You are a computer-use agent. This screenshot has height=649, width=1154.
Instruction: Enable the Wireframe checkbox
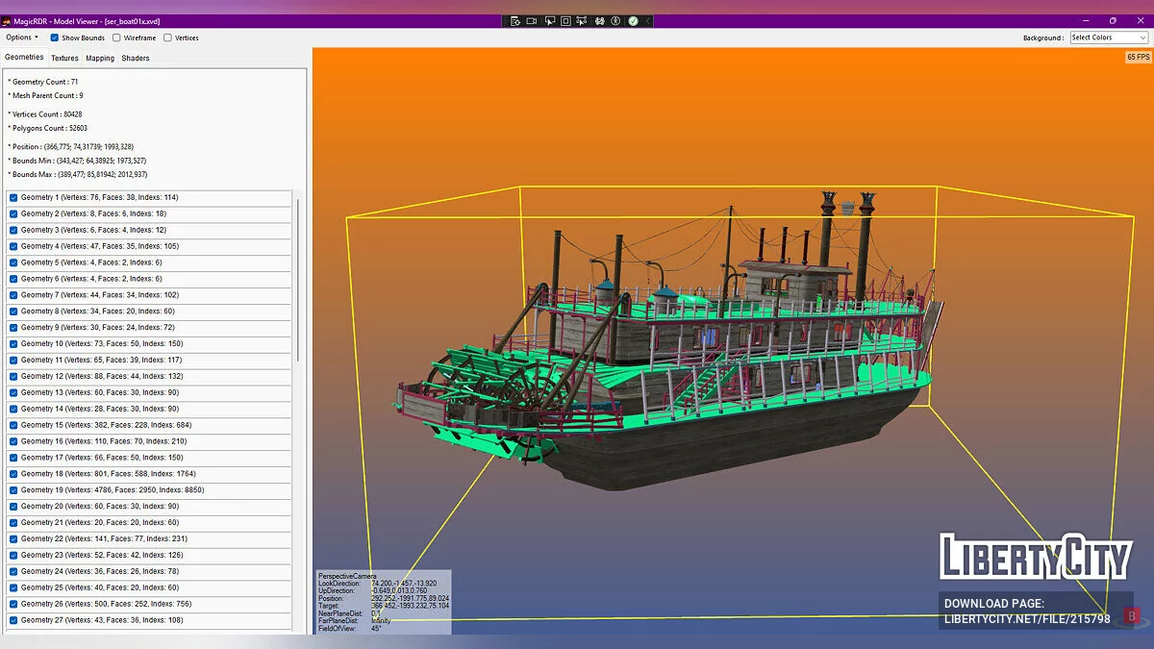click(116, 37)
